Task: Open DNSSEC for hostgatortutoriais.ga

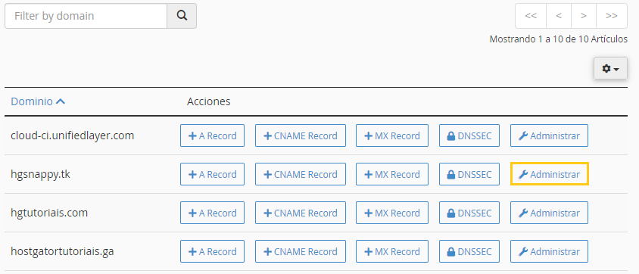Action: [x=469, y=251]
